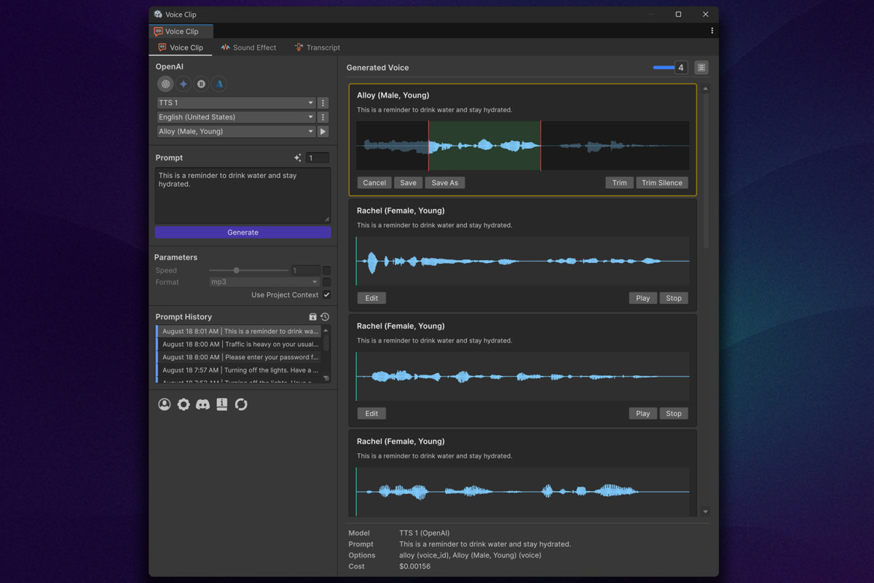
Task: Open the Alloy (Male, Young) voice dropdown
Action: (236, 132)
